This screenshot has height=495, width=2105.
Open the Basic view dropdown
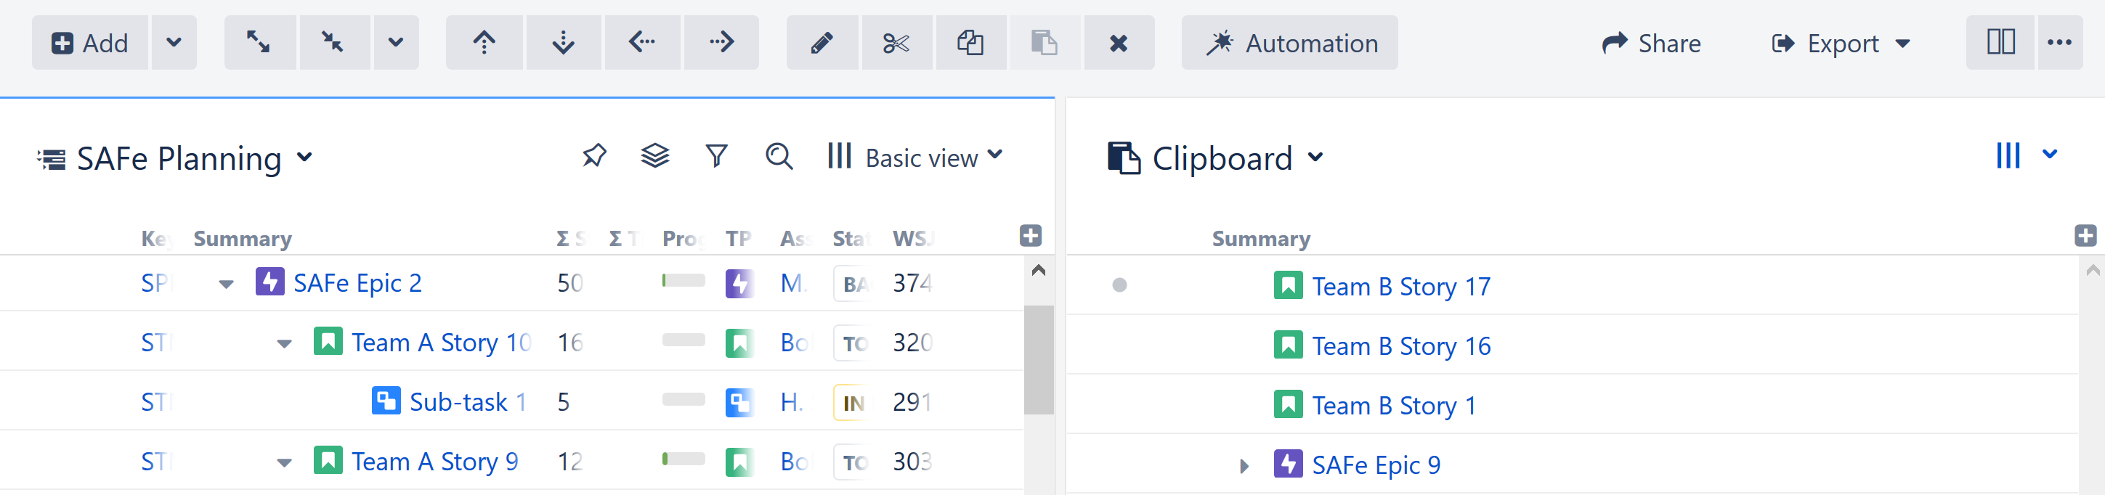click(922, 156)
